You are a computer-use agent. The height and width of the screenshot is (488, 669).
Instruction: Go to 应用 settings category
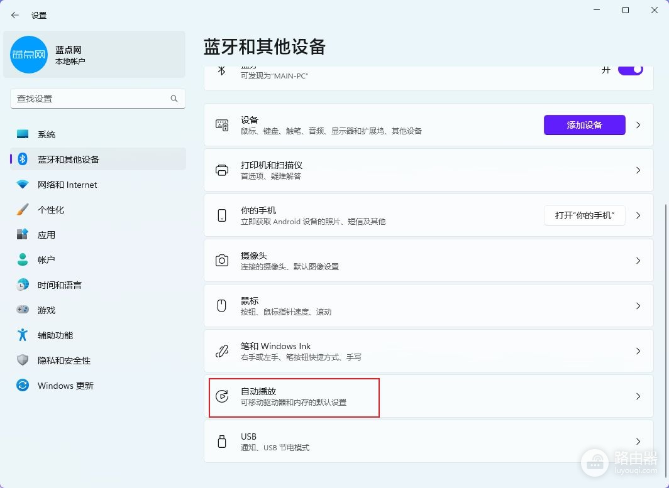coord(98,234)
